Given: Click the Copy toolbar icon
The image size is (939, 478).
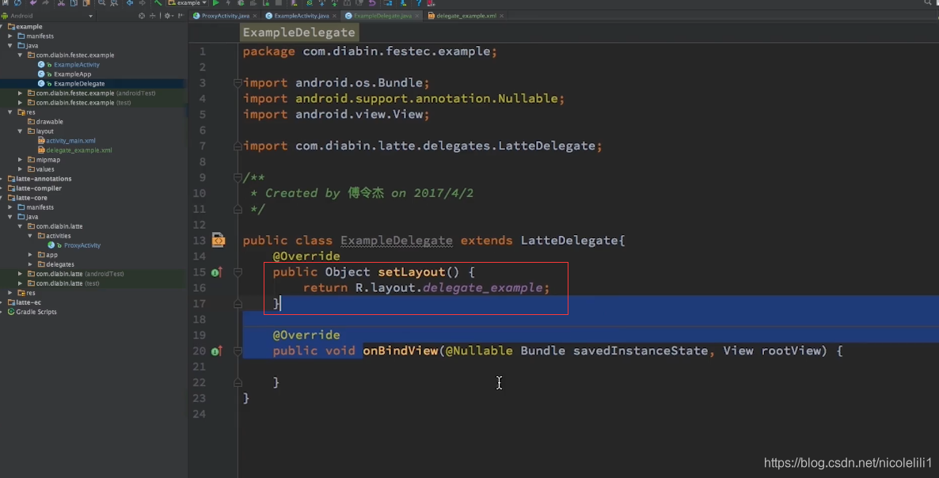Looking at the screenshot, I should point(74,3).
